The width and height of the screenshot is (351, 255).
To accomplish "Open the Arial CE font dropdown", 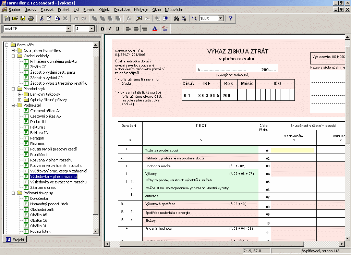I will 68,29.
